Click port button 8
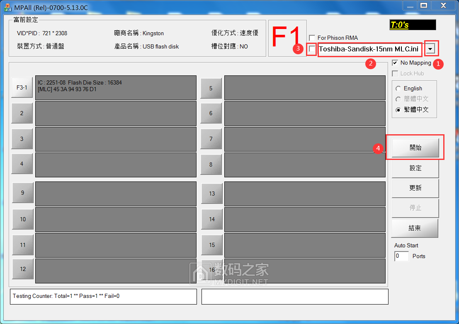The image size is (459, 324). 211,164
